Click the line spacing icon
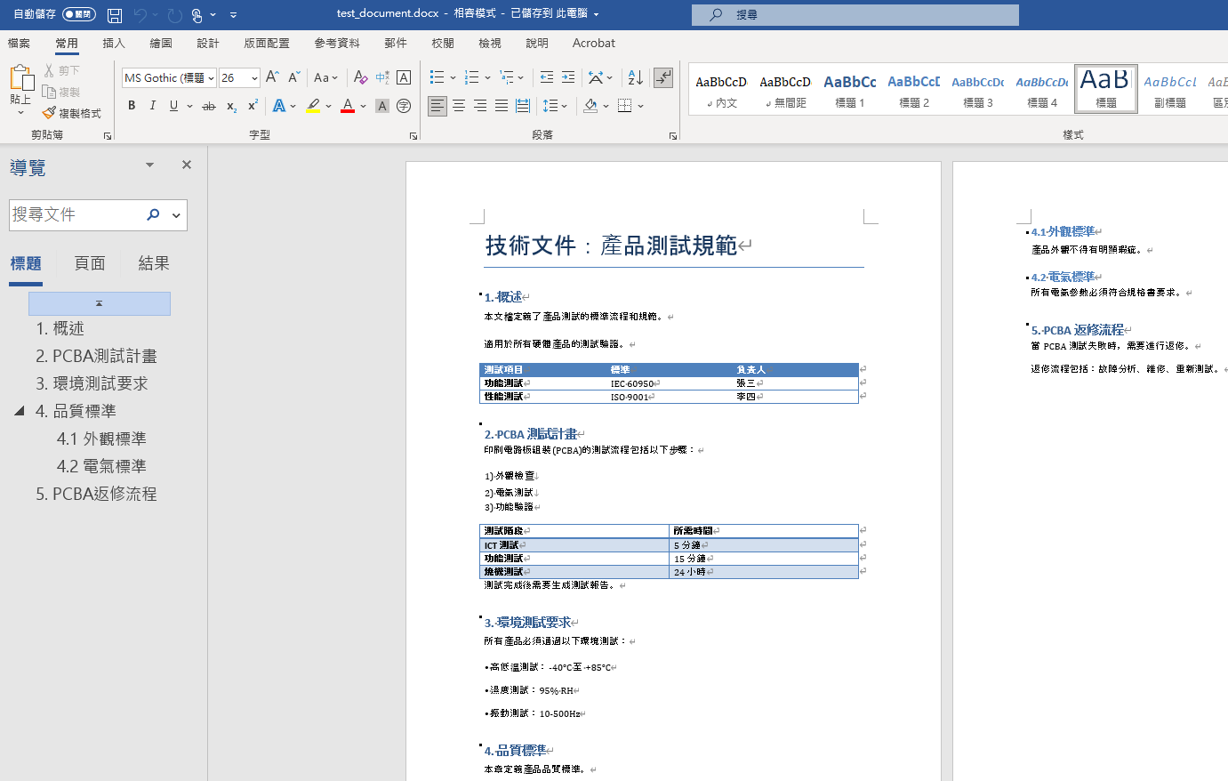Image resolution: width=1228 pixels, height=781 pixels. (550, 106)
